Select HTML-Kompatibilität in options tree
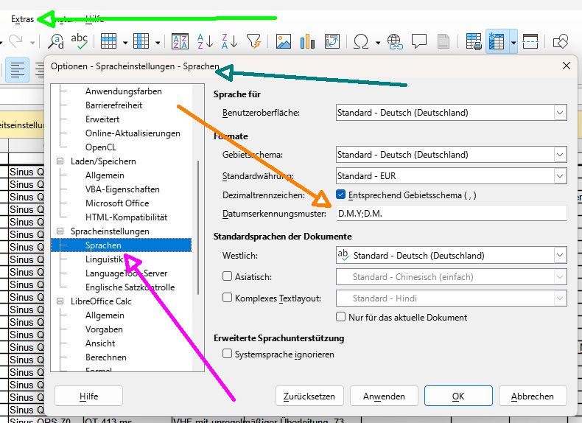This screenshot has height=423, width=582. [126, 217]
